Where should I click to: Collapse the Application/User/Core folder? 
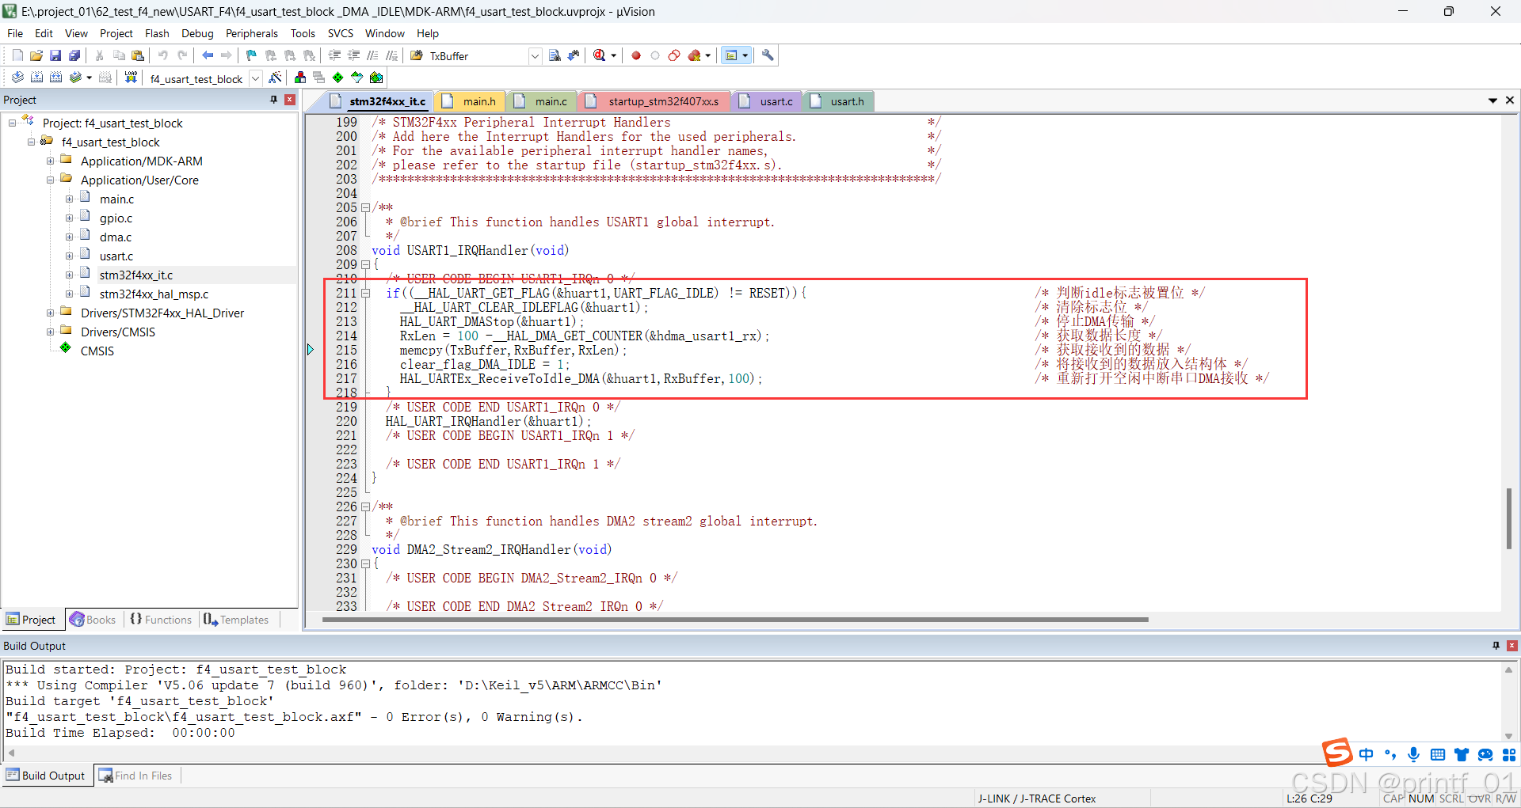coord(50,180)
